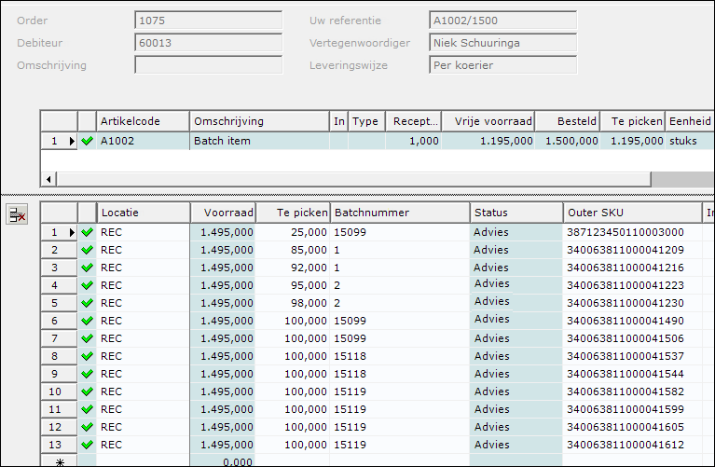Click Outer SKU 340063811000041582
The width and height of the screenshot is (715, 467).
tap(632, 391)
